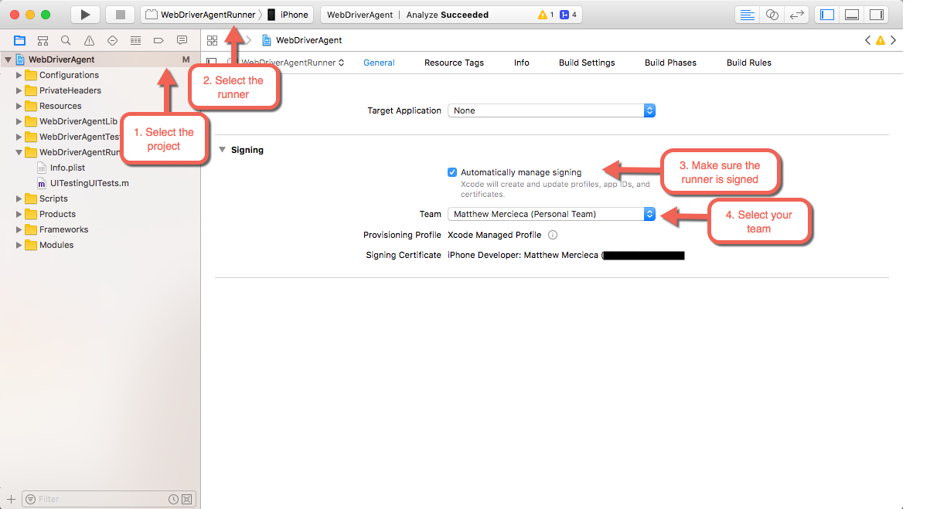Open the Build Phases tab

click(670, 63)
